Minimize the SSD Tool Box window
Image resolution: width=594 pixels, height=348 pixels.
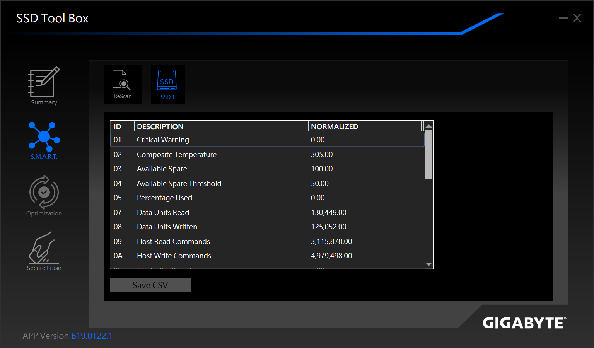(x=563, y=18)
